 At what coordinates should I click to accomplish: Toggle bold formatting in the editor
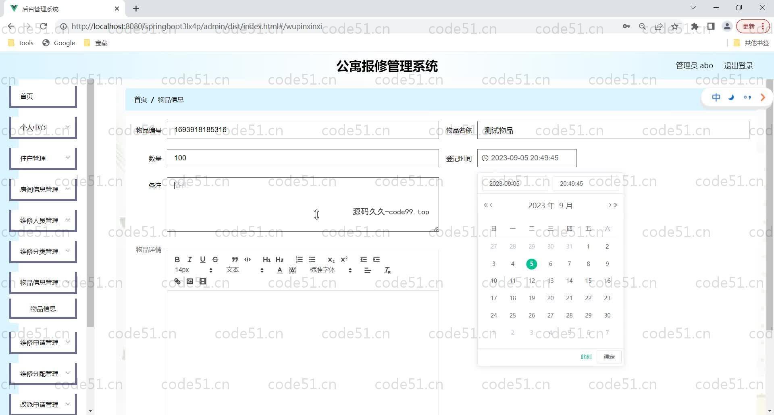(177, 259)
